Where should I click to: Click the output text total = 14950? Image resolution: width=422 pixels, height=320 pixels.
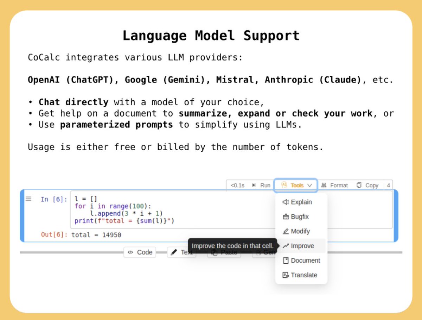pyautogui.click(x=96, y=235)
